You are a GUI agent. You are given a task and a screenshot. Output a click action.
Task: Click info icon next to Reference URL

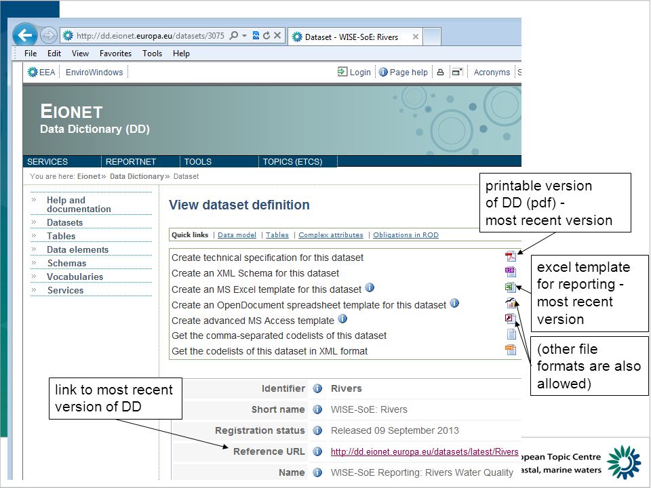(317, 451)
